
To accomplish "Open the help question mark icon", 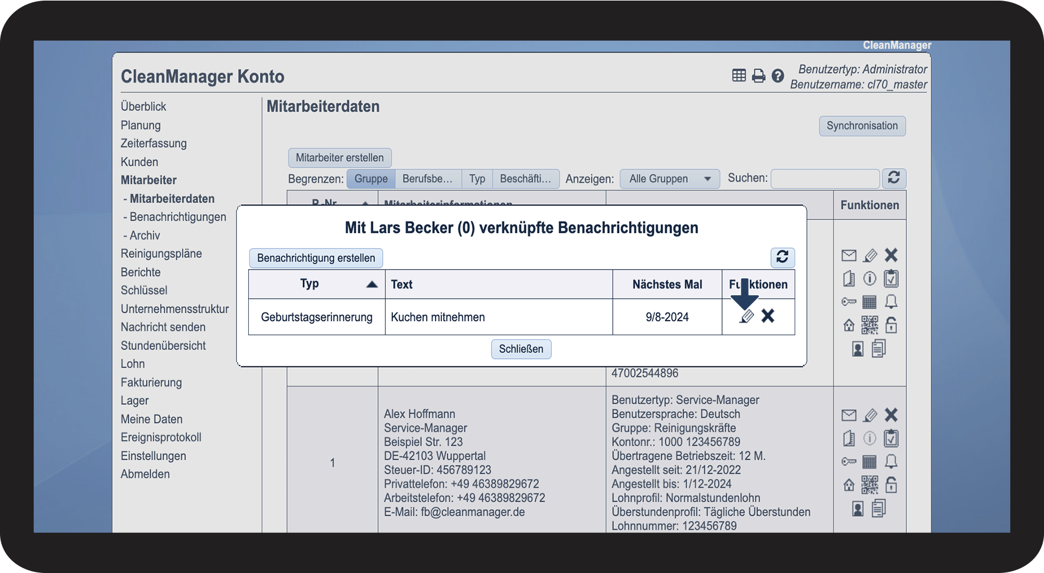I will [x=778, y=76].
